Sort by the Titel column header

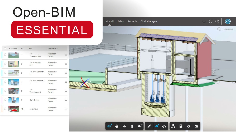[31, 48]
